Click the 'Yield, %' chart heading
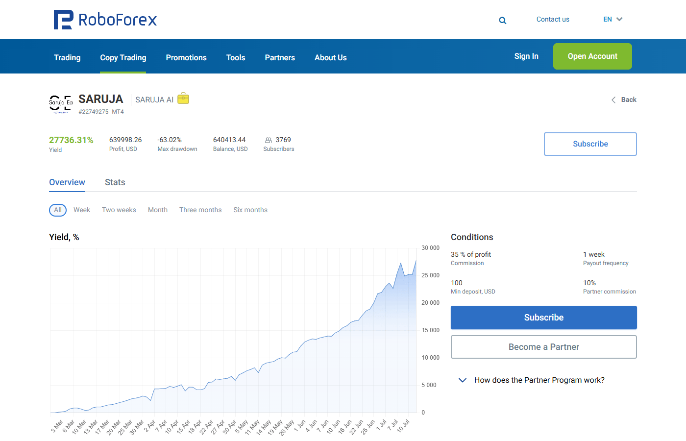Image resolution: width=686 pixels, height=441 pixels. pos(64,237)
